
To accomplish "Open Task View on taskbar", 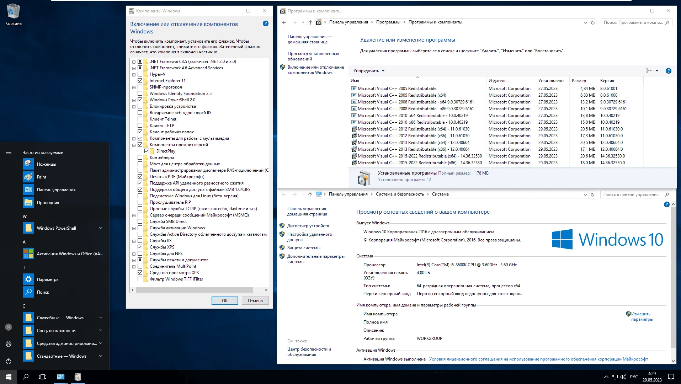I will point(43,377).
